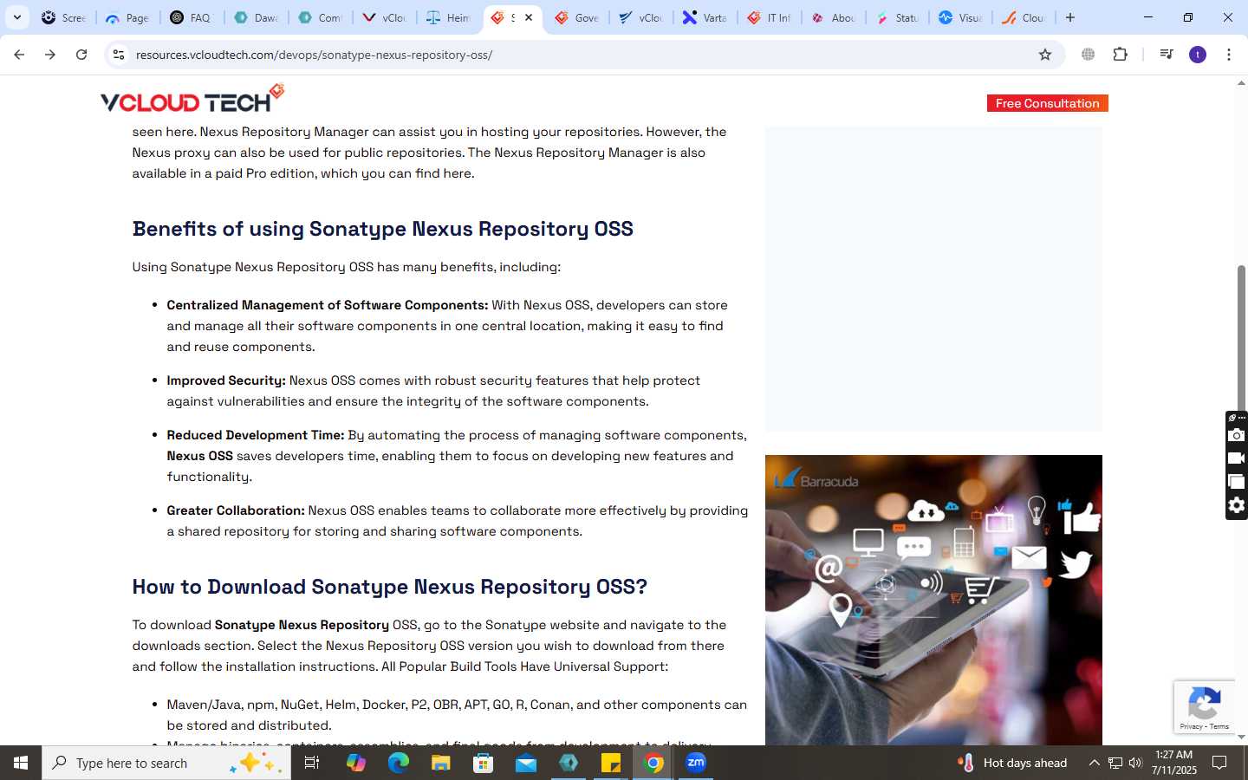Show hidden system tray icons
The width and height of the screenshot is (1248, 780).
pos(1094,763)
